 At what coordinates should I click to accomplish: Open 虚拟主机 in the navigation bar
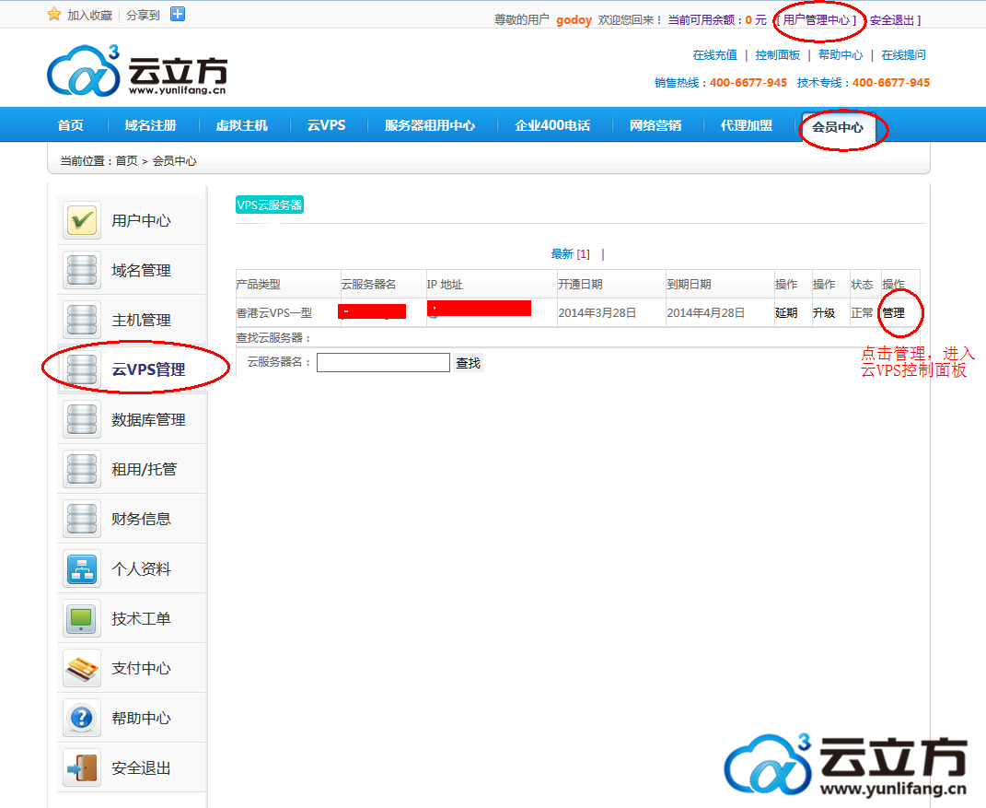241,125
